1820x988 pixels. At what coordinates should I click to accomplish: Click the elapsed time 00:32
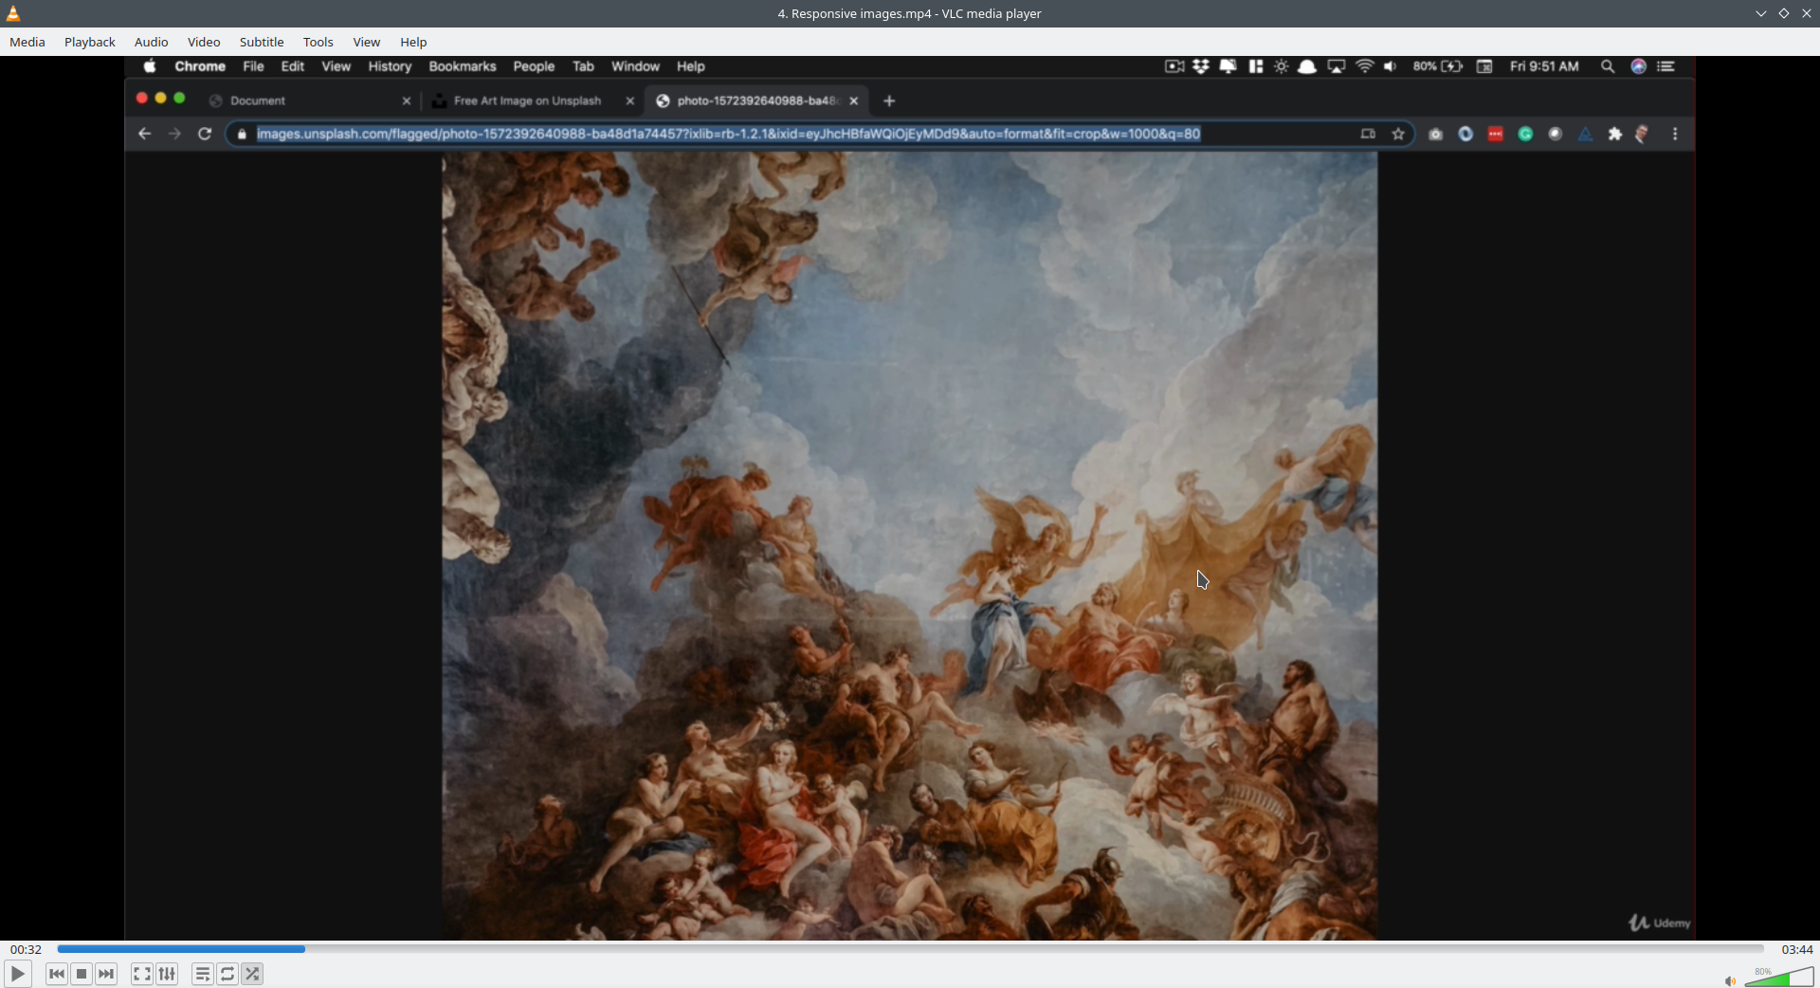(x=27, y=949)
